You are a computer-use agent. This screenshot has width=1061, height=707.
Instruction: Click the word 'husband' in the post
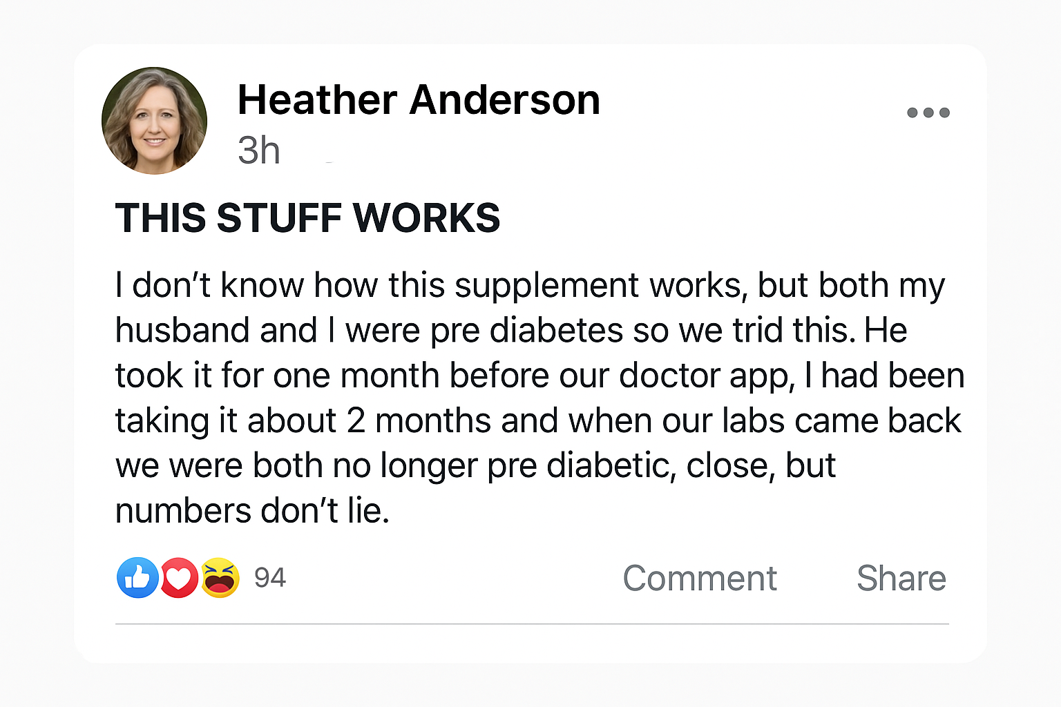click(182, 330)
